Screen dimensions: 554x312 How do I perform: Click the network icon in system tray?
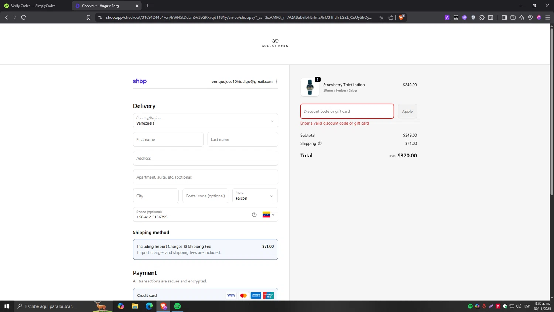512,306
